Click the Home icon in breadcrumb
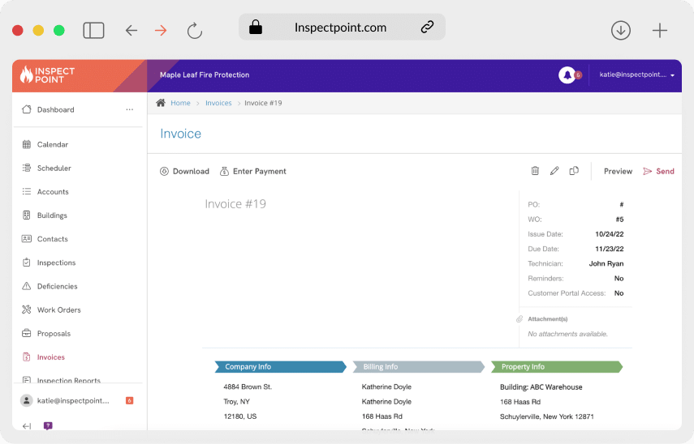This screenshot has height=444, width=694. 161,103
